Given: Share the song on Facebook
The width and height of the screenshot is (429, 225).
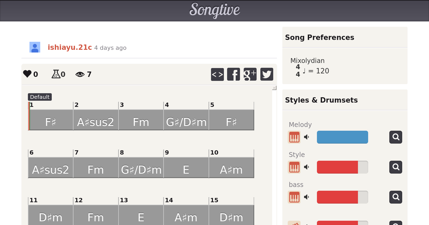Looking at the screenshot, I should point(234,74).
